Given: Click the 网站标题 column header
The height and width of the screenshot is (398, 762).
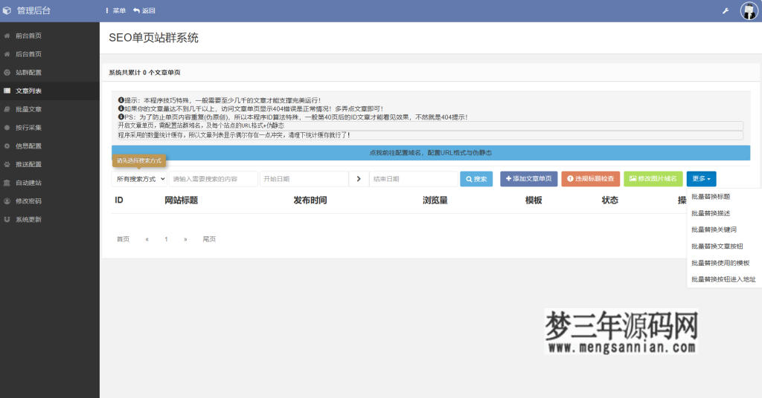Looking at the screenshot, I should coord(182,200).
